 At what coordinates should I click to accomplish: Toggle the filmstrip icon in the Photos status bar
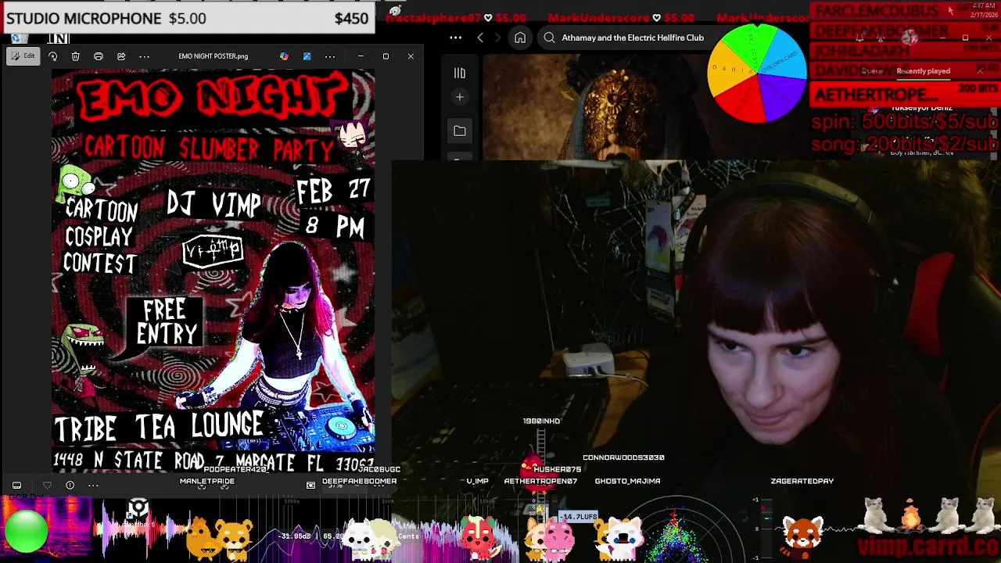click(x=16, y=486)
